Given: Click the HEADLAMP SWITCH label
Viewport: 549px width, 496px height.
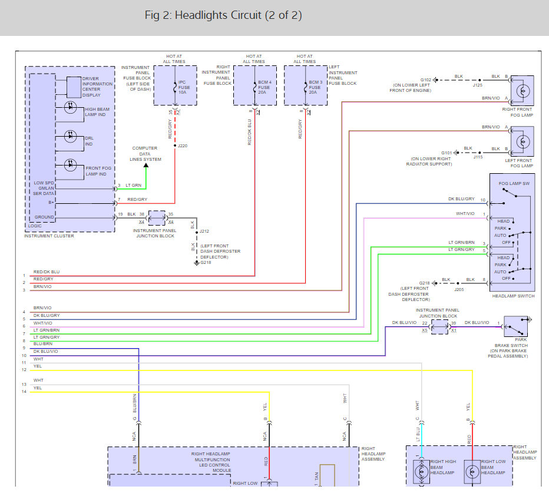Looking at the screenshot, I should tap(513, 296).
